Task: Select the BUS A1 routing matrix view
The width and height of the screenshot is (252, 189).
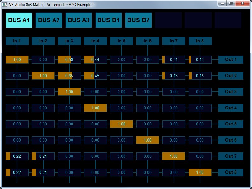Action: [x=19, y=20]
